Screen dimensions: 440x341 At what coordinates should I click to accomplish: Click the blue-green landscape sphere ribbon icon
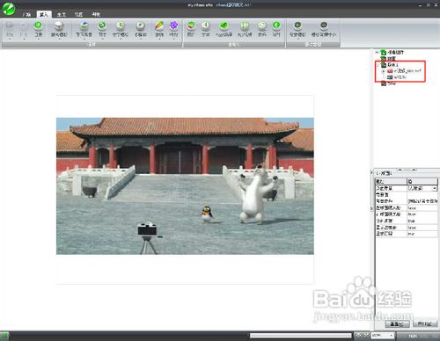point(84,25)
